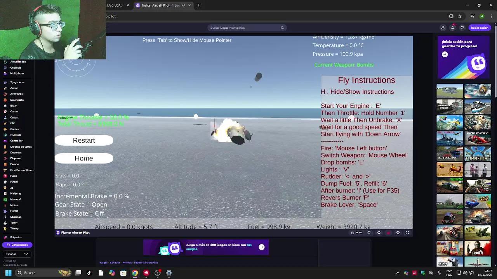Image resolution: width=497 pixels, height=279 pixels.
Task: Enter fullscreen with the expand icon
Action: [407, 232]
